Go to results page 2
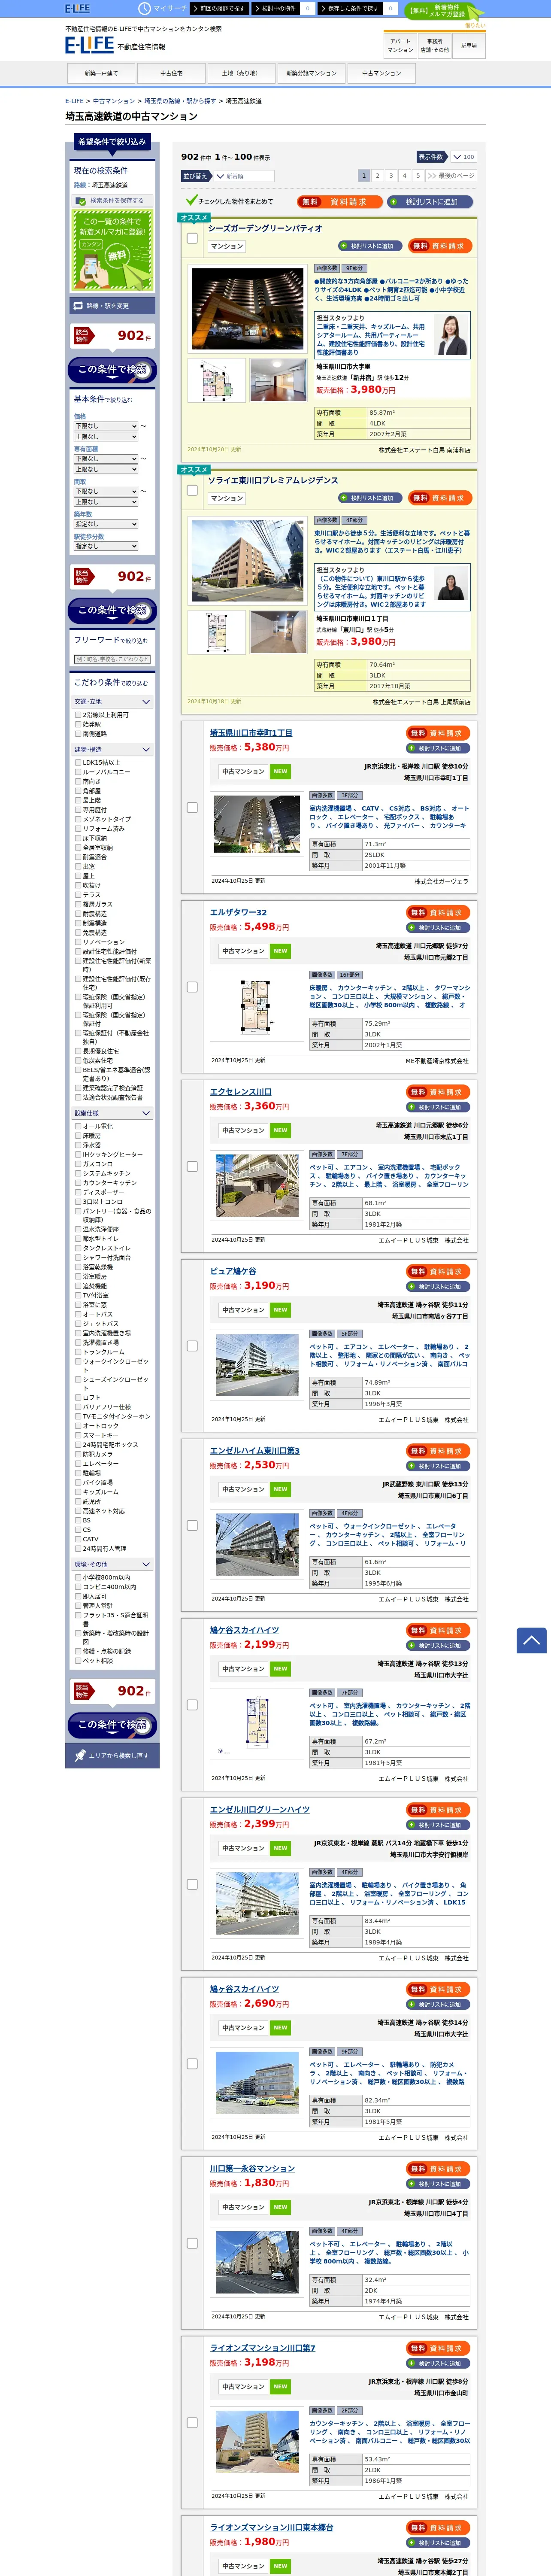 [x=377, y=176]
